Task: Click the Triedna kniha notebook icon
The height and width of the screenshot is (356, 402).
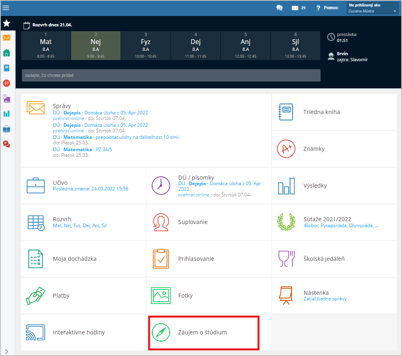Action: 286,112
